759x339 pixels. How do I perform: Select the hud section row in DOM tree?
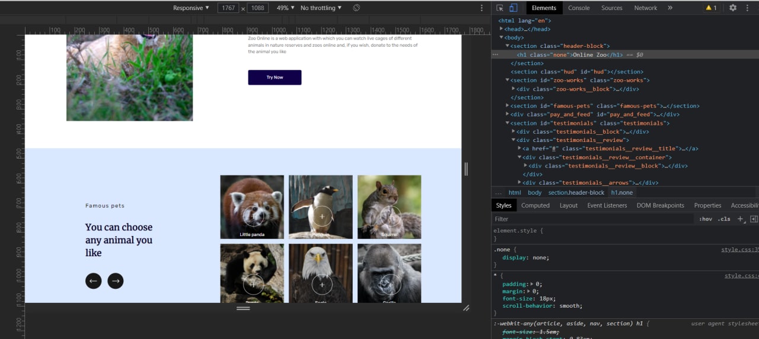point(625,72)
